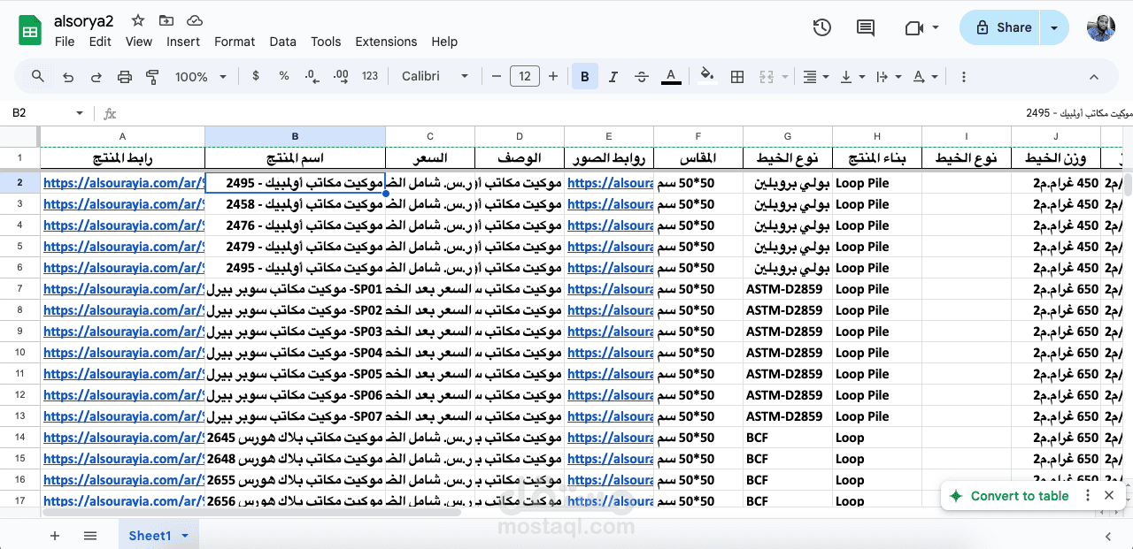This screenshot has width=1133, height=549.
Task: Open the borders menu
Action: click(737, 76)
